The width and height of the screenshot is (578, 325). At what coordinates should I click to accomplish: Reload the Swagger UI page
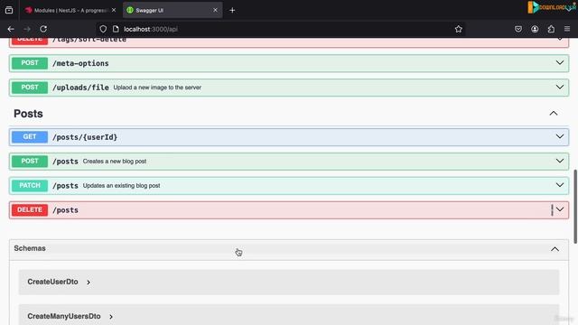click(43, 29)
